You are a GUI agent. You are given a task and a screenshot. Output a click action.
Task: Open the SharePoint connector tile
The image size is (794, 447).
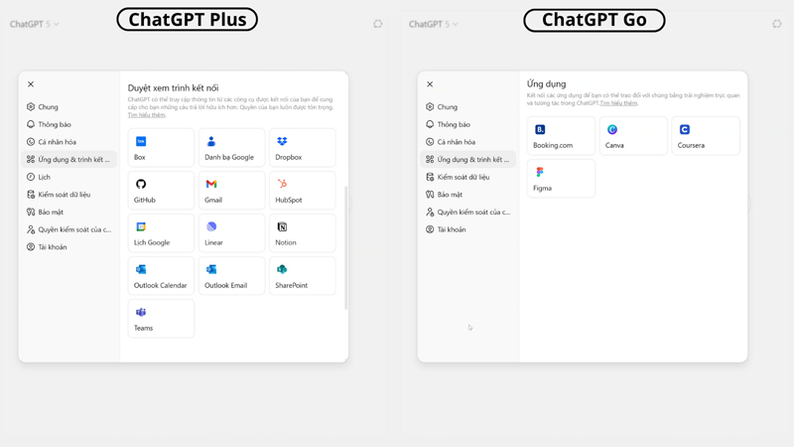click(302, 276)
